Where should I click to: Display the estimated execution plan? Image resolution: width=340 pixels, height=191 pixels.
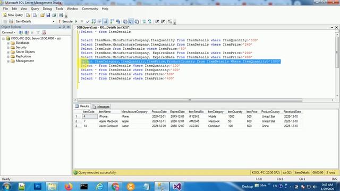tap(93, 21)
